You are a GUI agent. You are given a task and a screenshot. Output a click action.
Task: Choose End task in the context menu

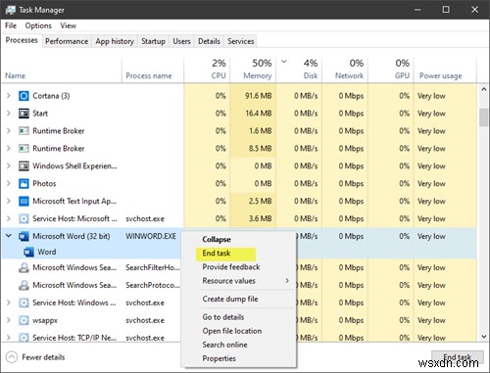tap(238, 254)
